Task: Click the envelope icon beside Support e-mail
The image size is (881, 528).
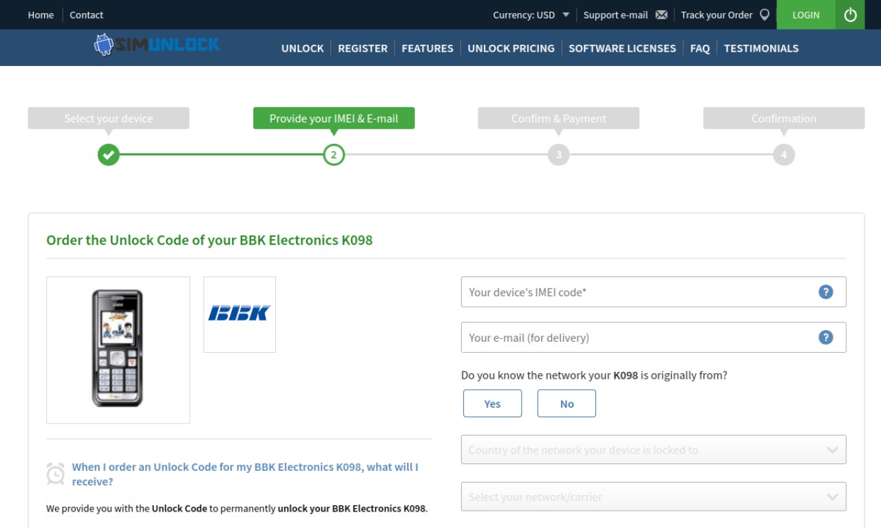Action: (661, 14)
